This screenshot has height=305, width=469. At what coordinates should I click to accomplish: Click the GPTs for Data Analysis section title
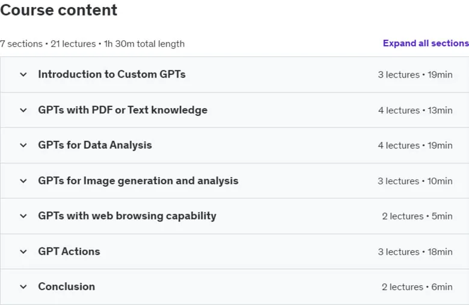pyautogui.click(x=95, y=145)
